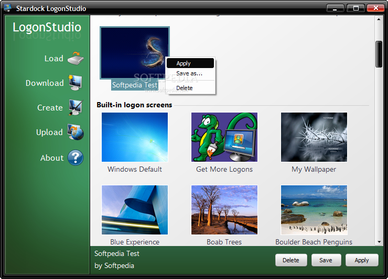Screen dimensions: 388x279
Task: Select the Blue Experience thumbnail
Action: tap(135, 210)
